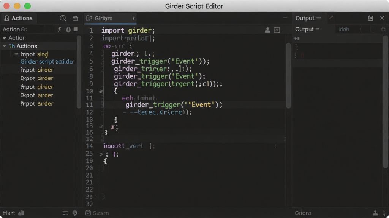
Task: Click the boxed panel icon beside user icon
Action: click(x=277, y=30)
